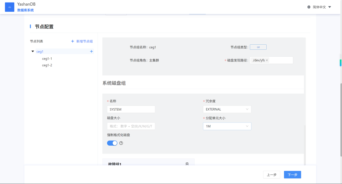The height and width of the screenshot is (184, 342).
Task: Open the 分配单元大小 1M dropdown
Action: tap(227, 126)
